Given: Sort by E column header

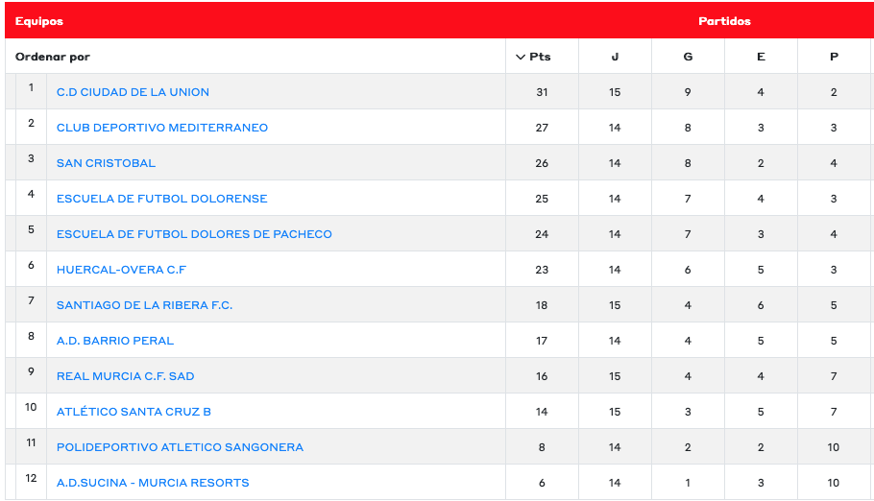Looking at the screenshot, I should (761, 57).
